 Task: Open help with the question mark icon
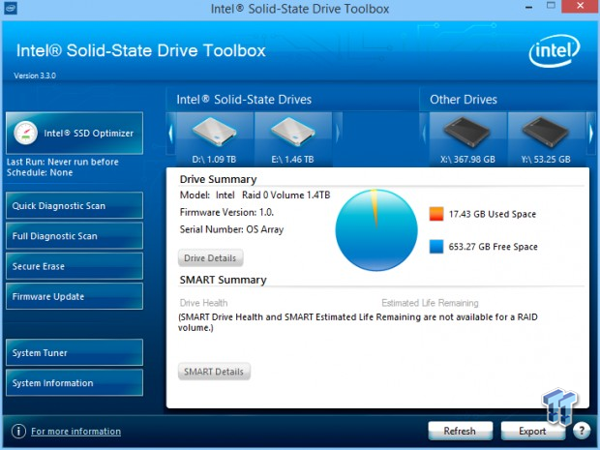coord(582,431)
